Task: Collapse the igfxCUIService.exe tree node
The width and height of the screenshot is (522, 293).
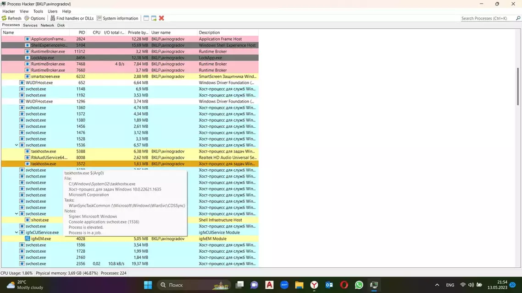Action: tap(17, 233)
